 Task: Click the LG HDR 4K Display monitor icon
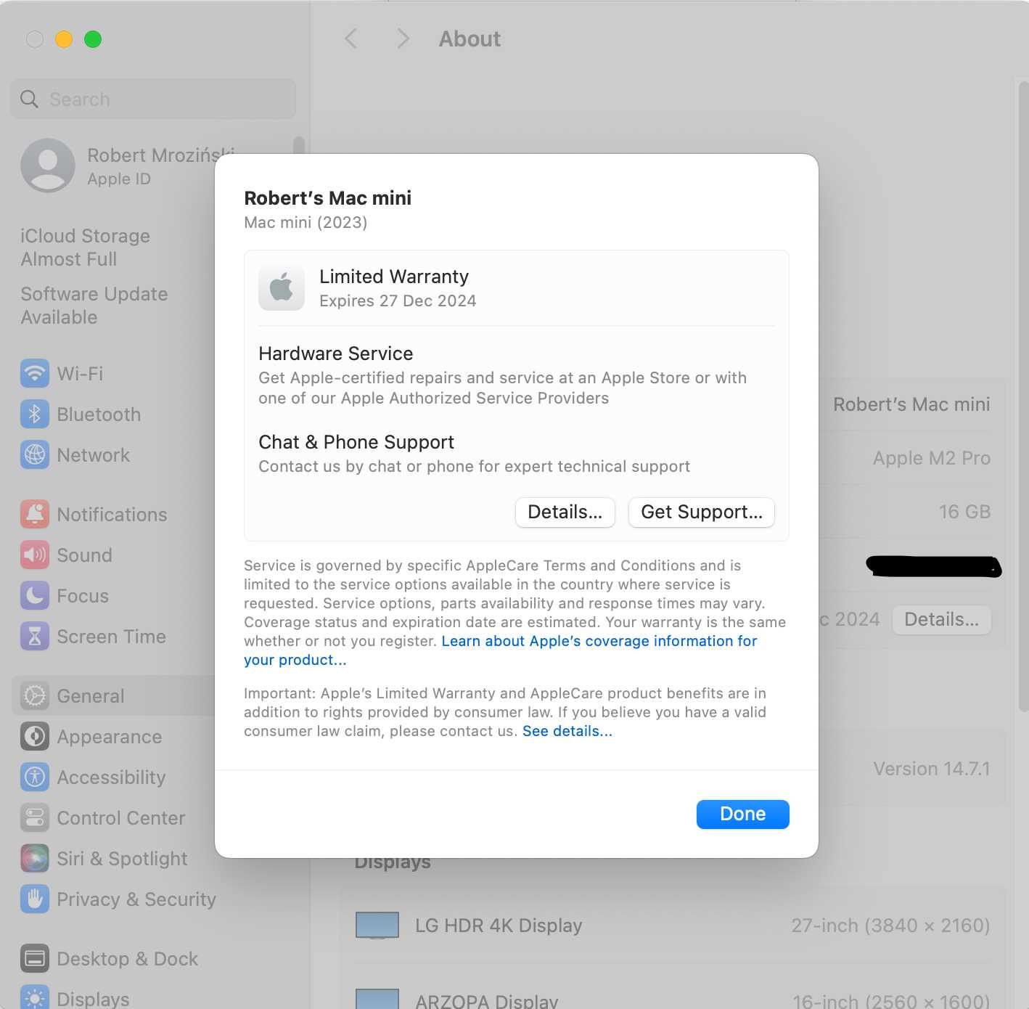pyautogui.click(x=377, y=926)
